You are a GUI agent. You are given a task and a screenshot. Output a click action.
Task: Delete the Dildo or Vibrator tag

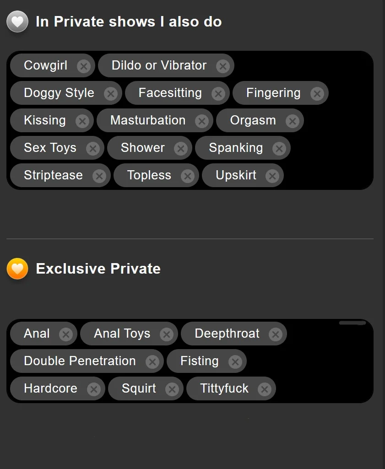pos(222,66)
